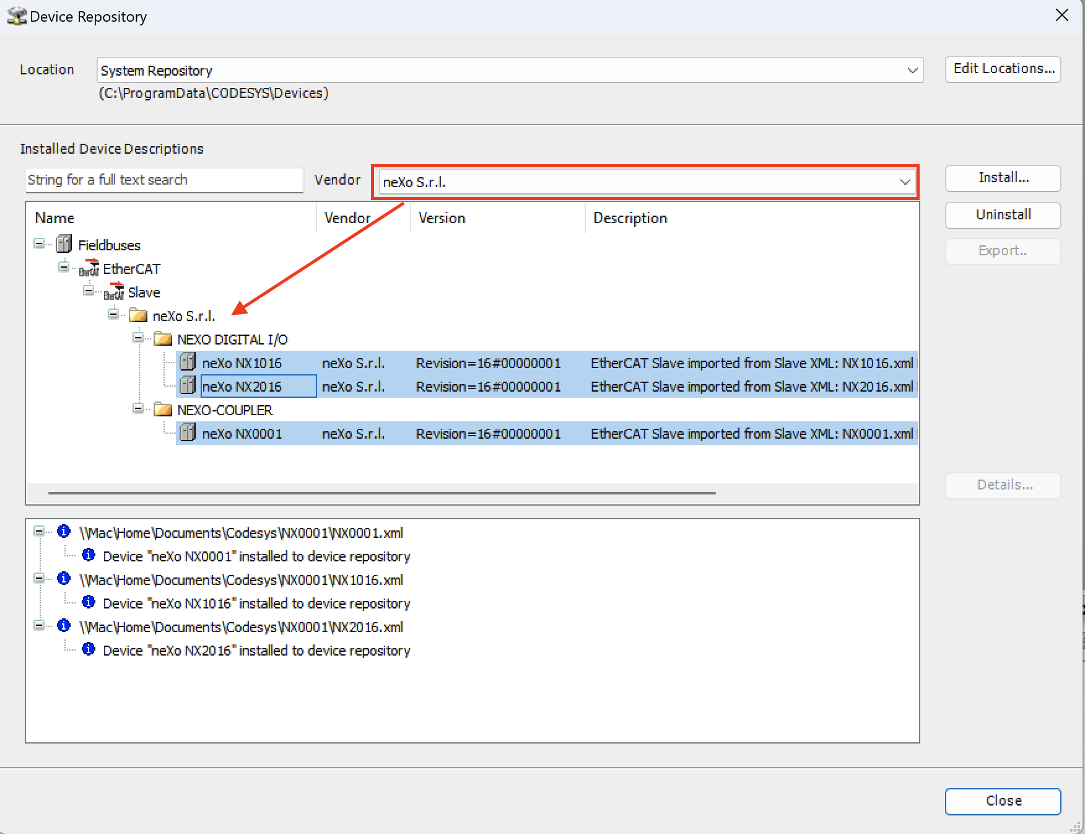
Task: Click the Fieldbuses node icon
Action: (64, 244)
